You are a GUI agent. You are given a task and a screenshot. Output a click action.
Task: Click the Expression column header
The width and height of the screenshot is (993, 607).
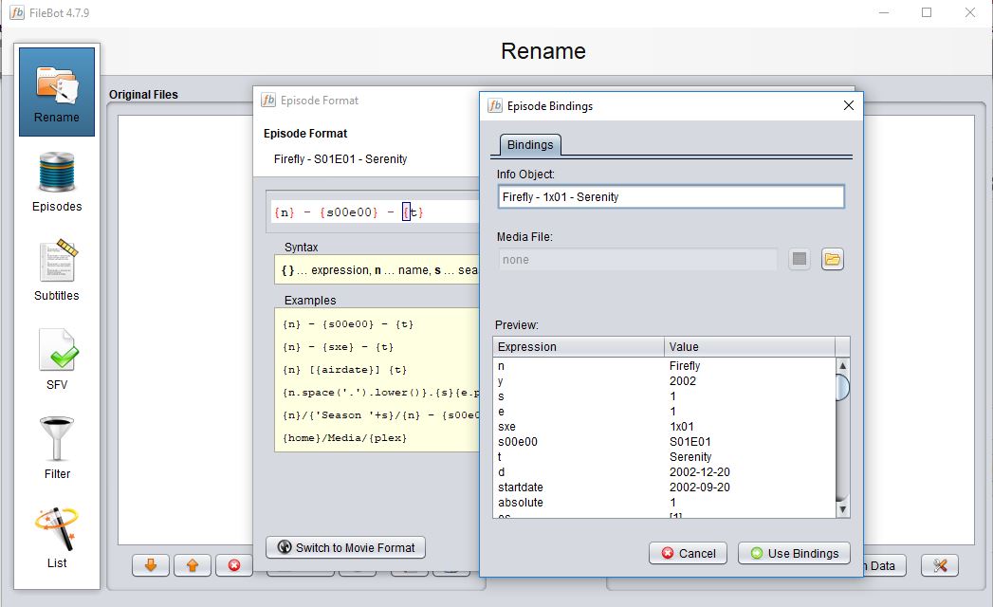coord(579,346)
